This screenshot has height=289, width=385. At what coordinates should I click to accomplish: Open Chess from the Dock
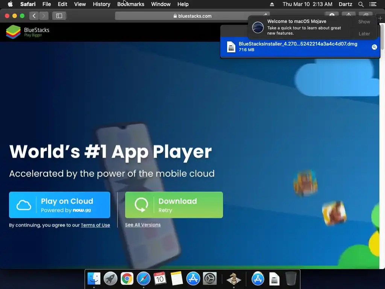coord(233,279)
